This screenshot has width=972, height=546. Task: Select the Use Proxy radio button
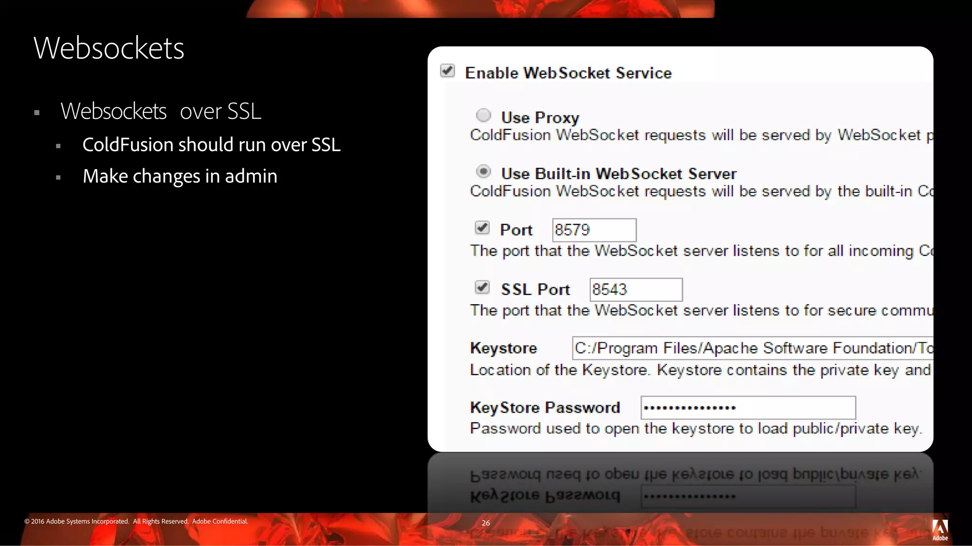coord(483,115)
